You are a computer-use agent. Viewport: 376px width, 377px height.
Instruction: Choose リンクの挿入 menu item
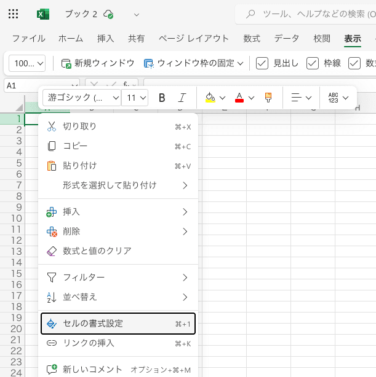click(118, 343)
